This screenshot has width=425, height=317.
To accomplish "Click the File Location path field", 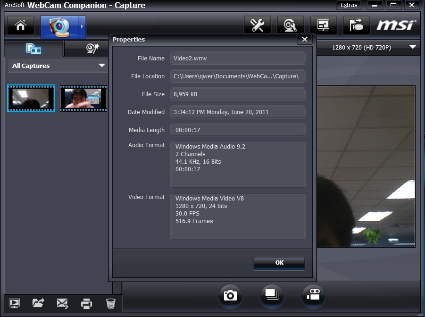I will click(238, 76).
